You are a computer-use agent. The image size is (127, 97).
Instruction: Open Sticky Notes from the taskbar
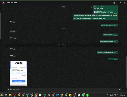pos(70,95)
